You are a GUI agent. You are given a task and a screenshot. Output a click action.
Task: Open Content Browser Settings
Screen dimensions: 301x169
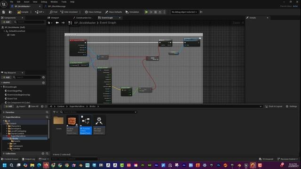(x=291, y=107)
